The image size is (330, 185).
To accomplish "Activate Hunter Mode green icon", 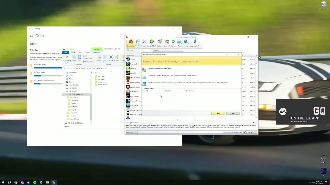I will tap(152, 43).
